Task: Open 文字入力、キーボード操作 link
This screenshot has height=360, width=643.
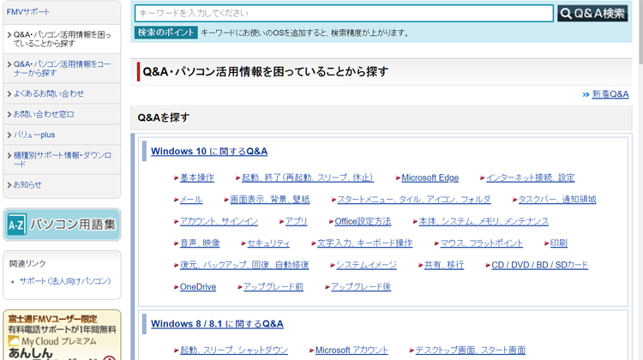Action: [364, 243]
